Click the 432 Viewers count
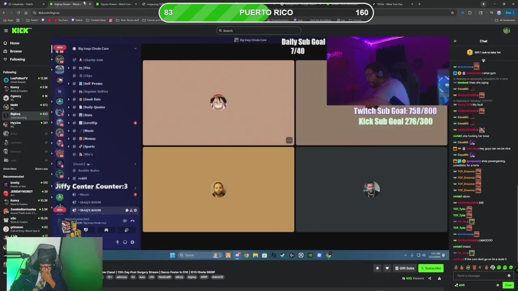Viewport: 518px width, 291px height. click(413, 278)
